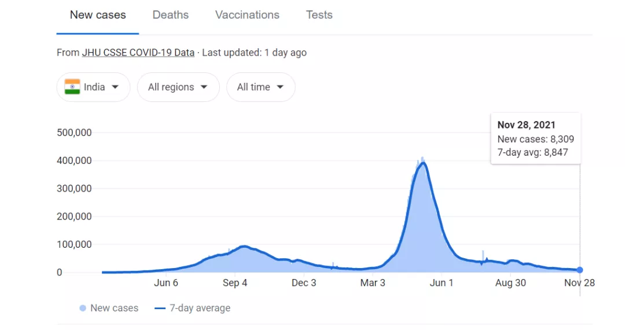The width and height of the screenshot is (625, 330).
Task: Open the JHU CSSE COVID-19 Data link
Action: (138, 53)
